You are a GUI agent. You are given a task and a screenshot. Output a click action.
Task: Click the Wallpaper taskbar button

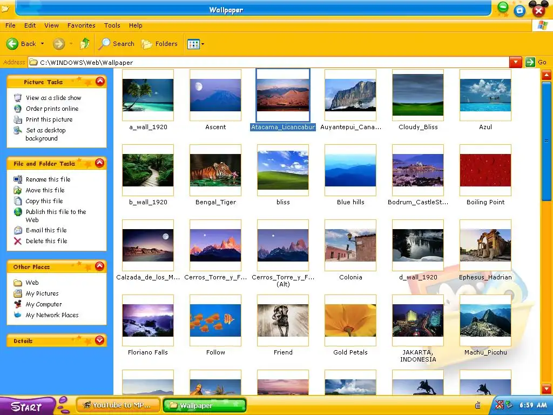tap(205, 405)
